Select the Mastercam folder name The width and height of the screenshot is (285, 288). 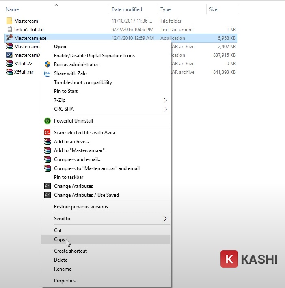click(26, 21)
